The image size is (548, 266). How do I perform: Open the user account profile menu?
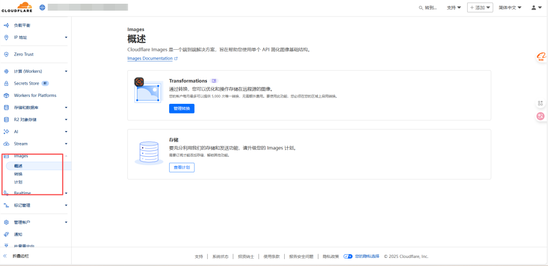tap(536, 7)
